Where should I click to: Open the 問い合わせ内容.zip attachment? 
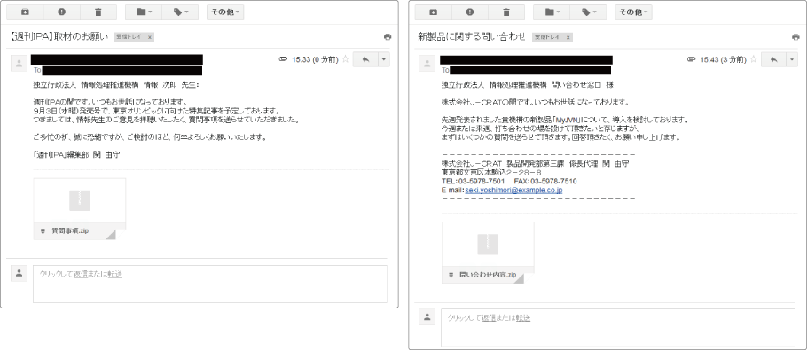(488, 253)
